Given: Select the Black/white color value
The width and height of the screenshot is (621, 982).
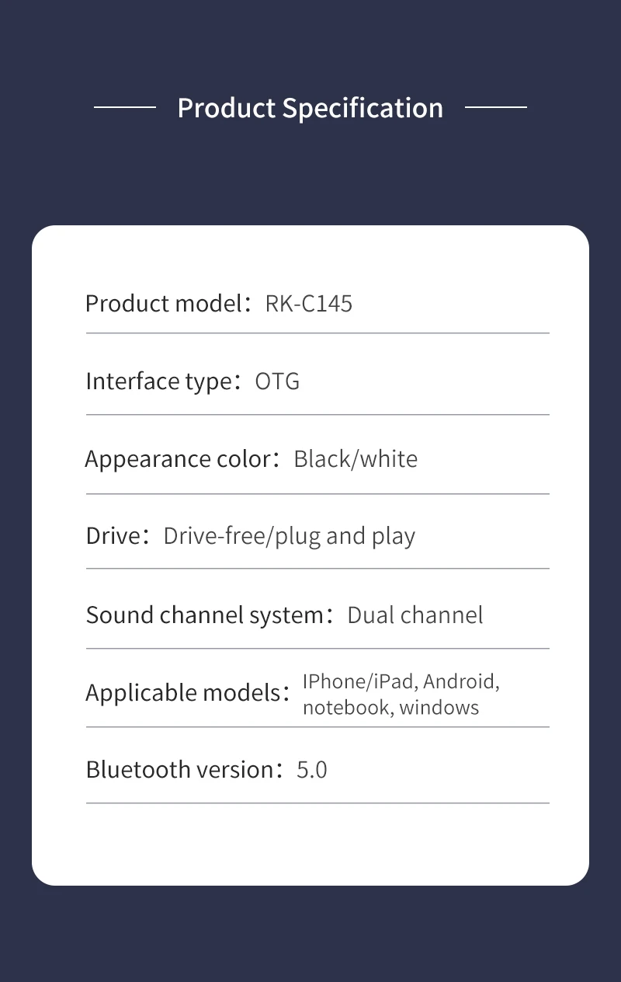Looking at the screenshot, I should coord(356,459).
